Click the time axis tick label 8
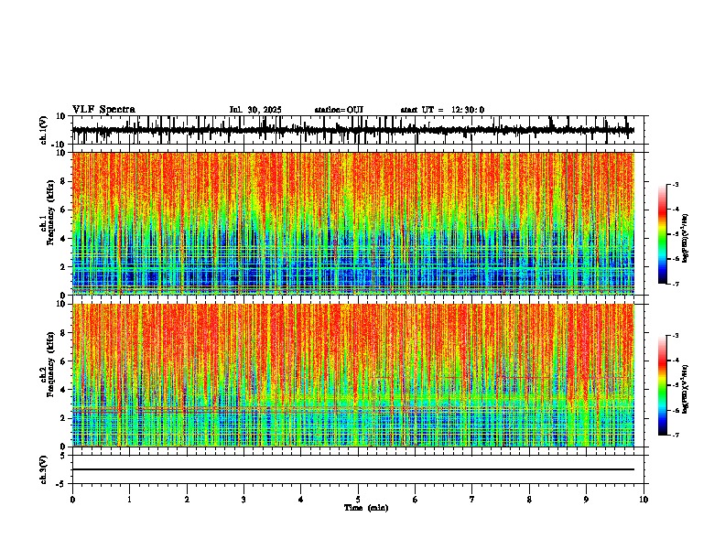 coord(529,500)
